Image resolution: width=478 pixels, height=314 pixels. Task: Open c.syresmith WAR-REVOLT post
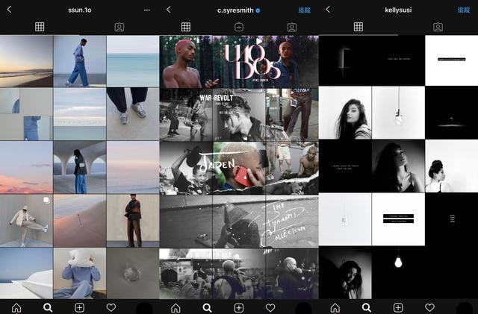(x=239, y=115)
